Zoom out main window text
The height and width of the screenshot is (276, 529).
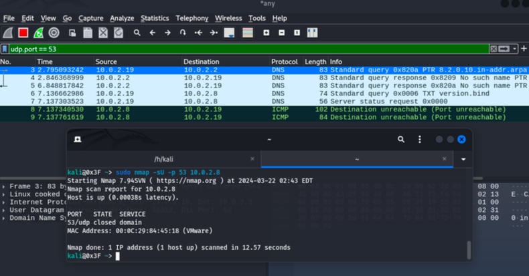282,33
